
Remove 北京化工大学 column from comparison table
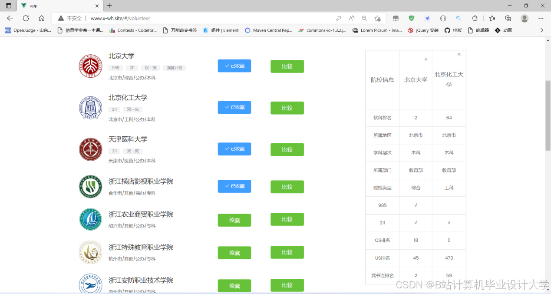pyautogui.click(x=459, y=54)
